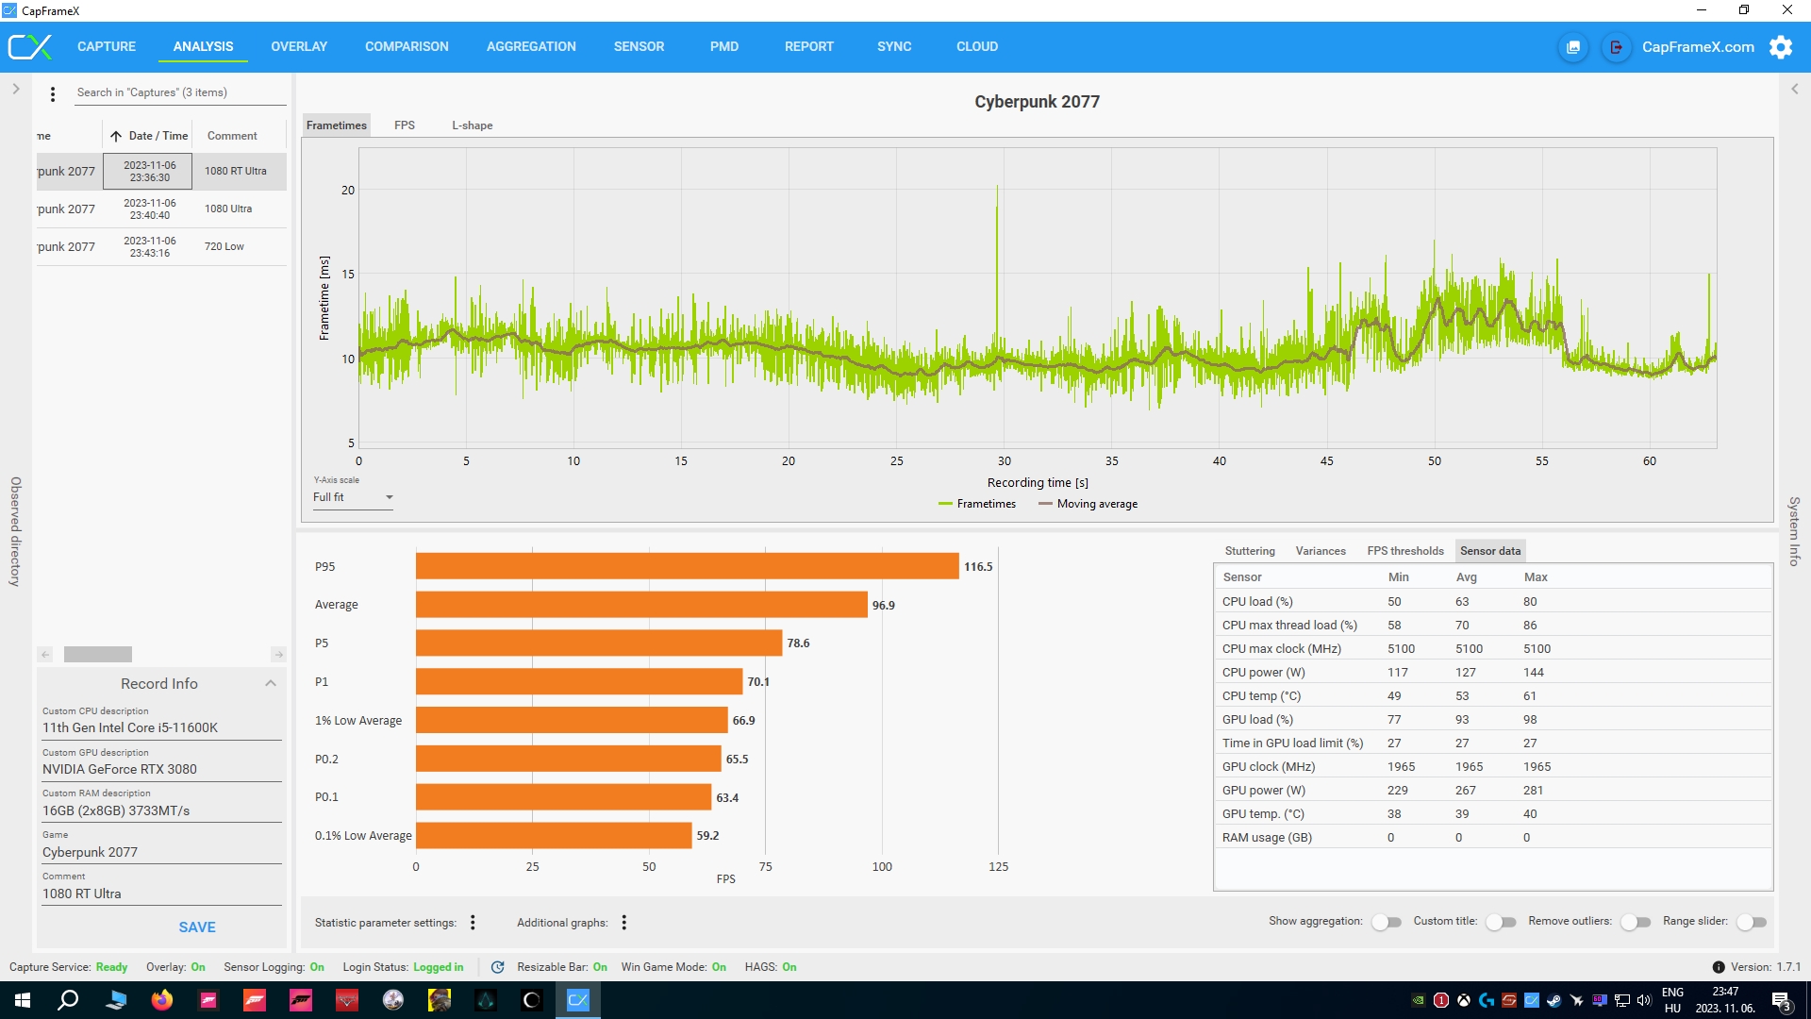
Task: Sort by Date / Time arrow icon
Action: click(x=115, y=136)
